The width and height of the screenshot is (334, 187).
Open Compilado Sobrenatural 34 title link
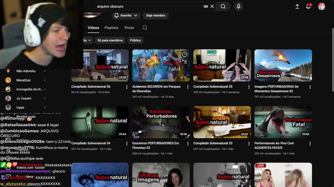tap(91, 143)
